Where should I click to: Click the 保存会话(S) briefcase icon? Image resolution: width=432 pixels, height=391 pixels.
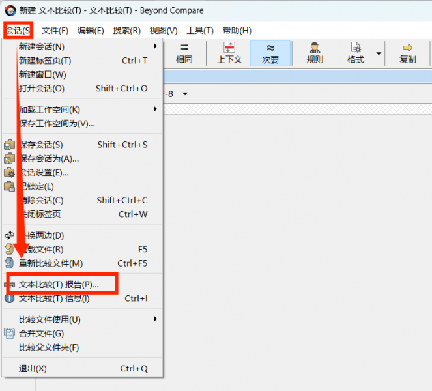click(x=9, y=145)
